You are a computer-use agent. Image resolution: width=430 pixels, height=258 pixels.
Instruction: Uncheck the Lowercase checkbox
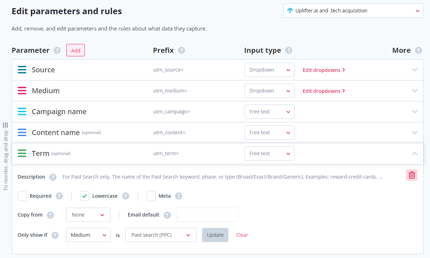(85, 196)
